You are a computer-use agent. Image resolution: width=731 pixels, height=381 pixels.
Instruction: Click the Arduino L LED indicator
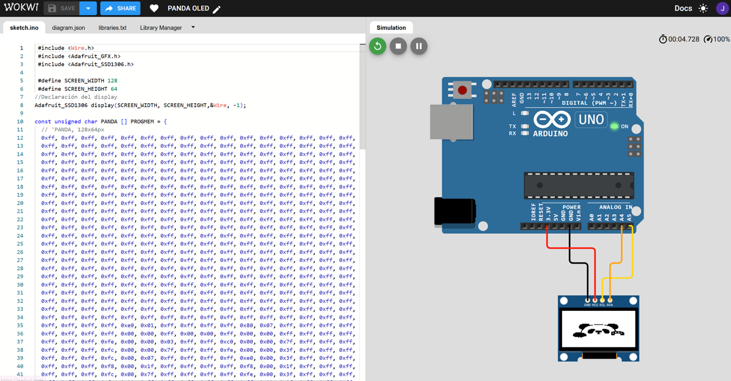(x=525, y=113)
